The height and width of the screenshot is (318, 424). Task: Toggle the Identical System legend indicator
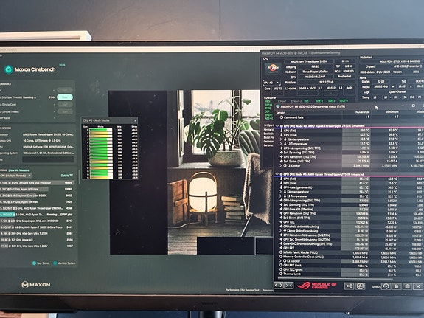click(x=55, y=263)
